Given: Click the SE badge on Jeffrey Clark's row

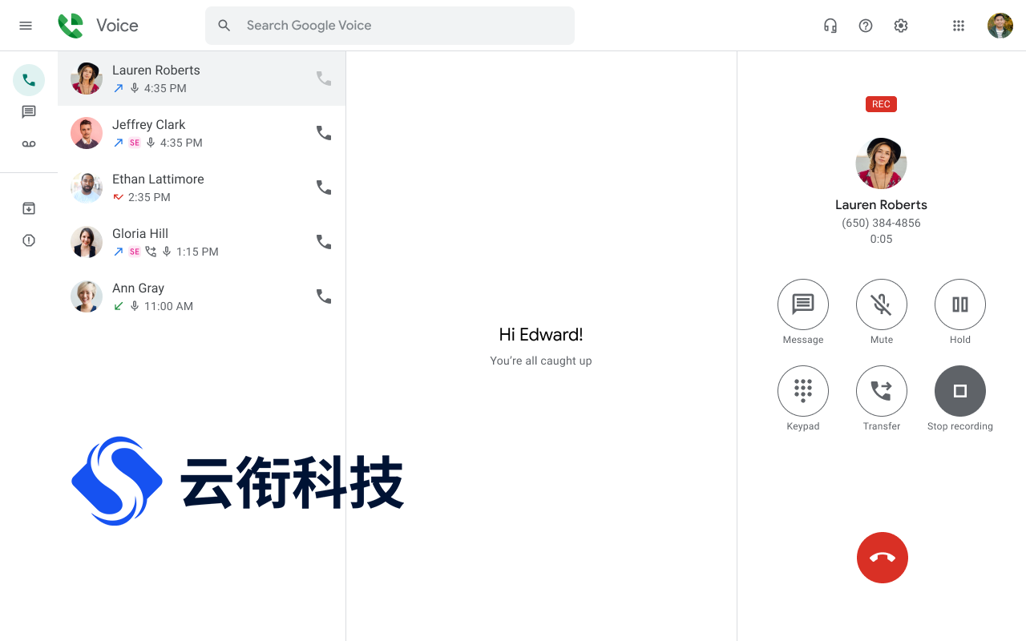Looking at the screenshot, I should coord(135,143).
